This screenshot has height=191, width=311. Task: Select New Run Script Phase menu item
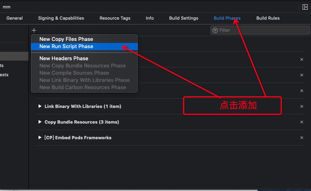click(66, 47)
